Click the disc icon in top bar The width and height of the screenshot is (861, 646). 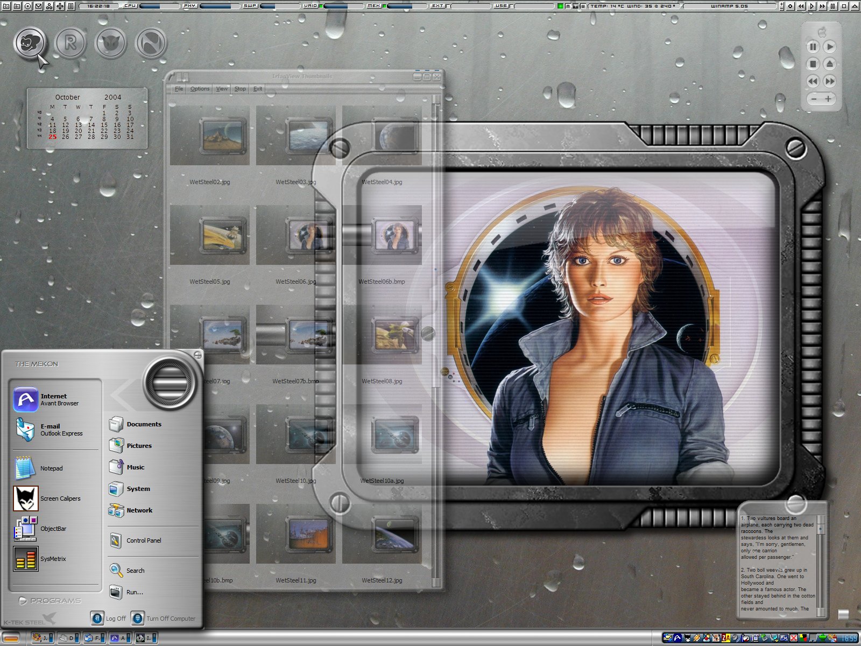(27, 6)
